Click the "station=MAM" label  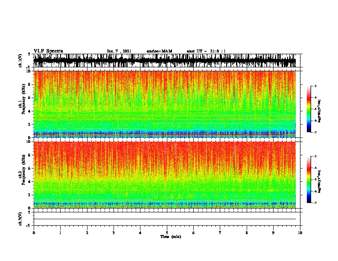[x=159, y=51]
